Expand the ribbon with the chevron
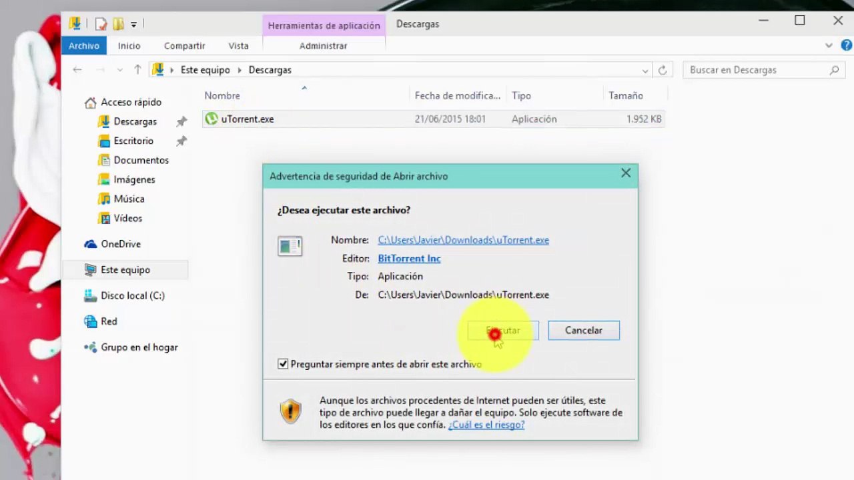The width and height of the screenshot is (854, 480). pos(829,46)
